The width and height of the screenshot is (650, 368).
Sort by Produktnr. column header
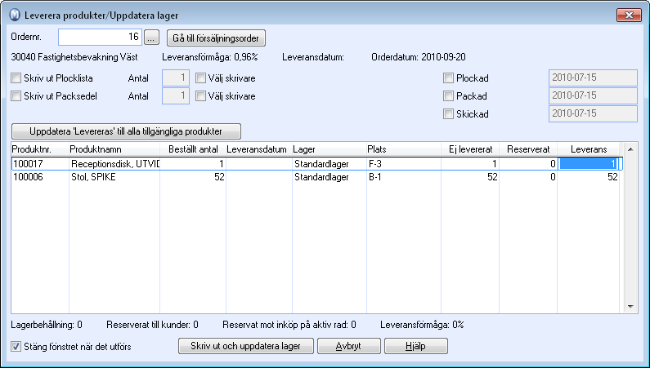pos(40,149)
